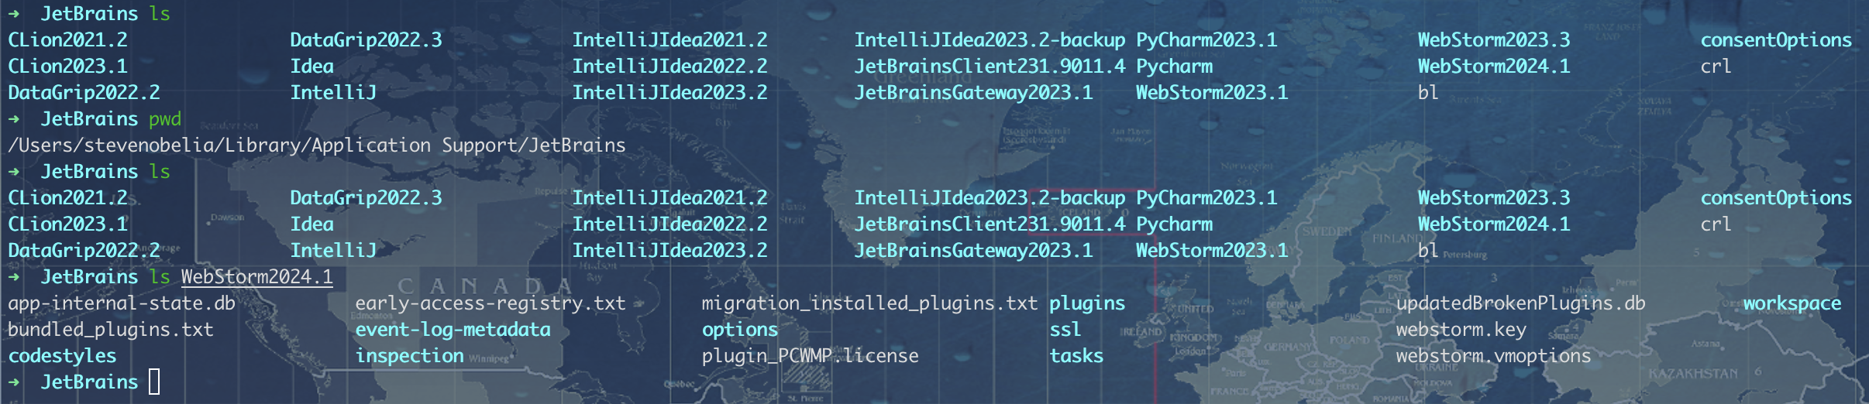
Task: Select the tasks directory entry
Action: [x=1076, y=356]
